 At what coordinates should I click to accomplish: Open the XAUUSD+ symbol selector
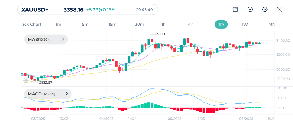[35, 10]
